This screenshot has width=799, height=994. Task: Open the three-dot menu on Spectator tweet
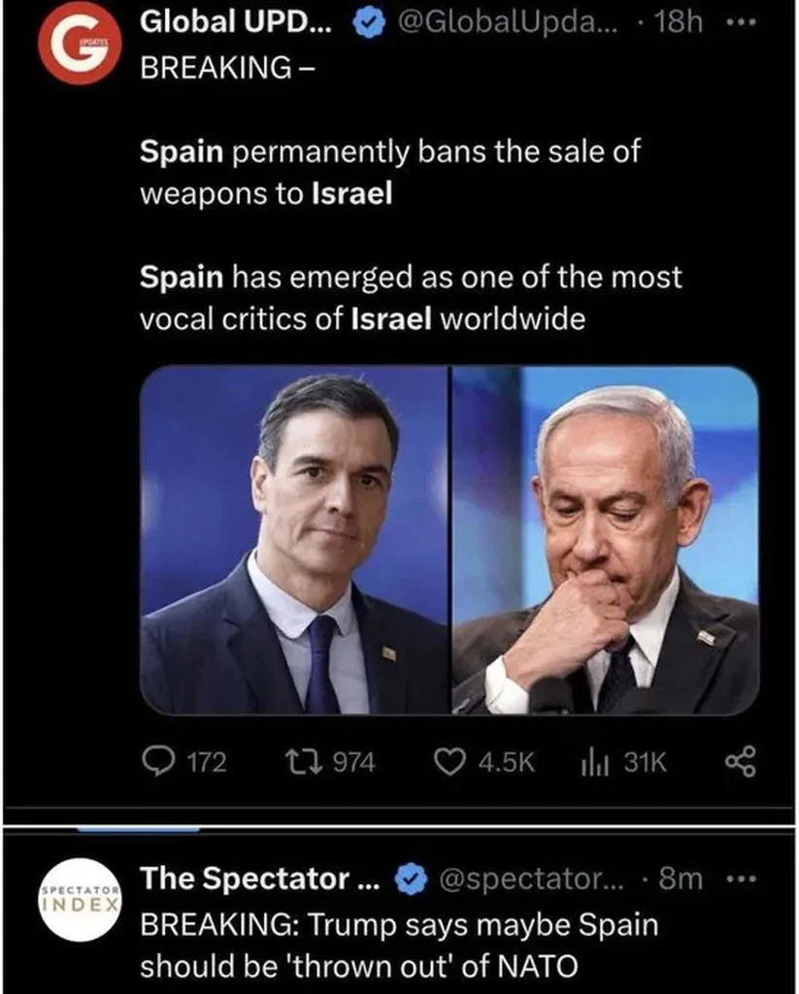click(743, 879)
